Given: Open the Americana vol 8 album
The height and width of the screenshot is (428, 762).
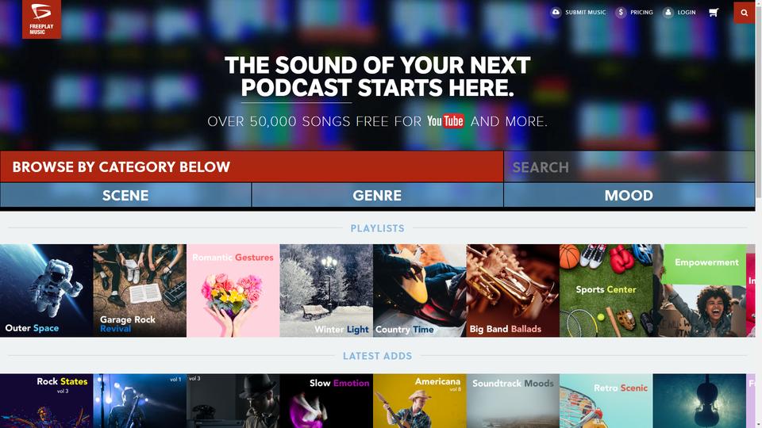Looking at the screenshot, I should coord(420,401).
